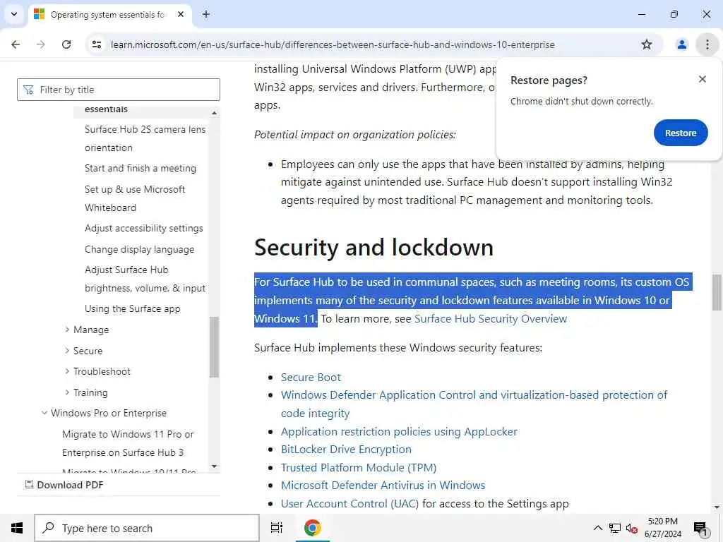Image resolution: width=723 pixels, height=542 pixels.
Task: Open Task View on the taskbar
Action: 277,528
